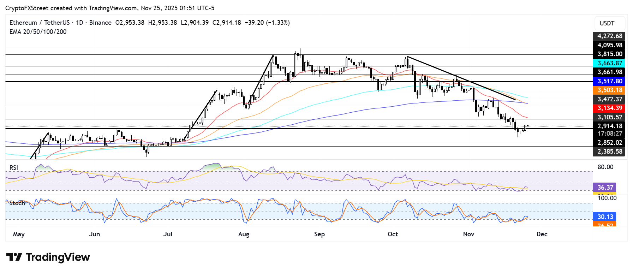Image resolution: width=633 pixels, height=273 pixels.
Task: Click the 2,385.58 price level label
Action: click(x=609, y=152)
